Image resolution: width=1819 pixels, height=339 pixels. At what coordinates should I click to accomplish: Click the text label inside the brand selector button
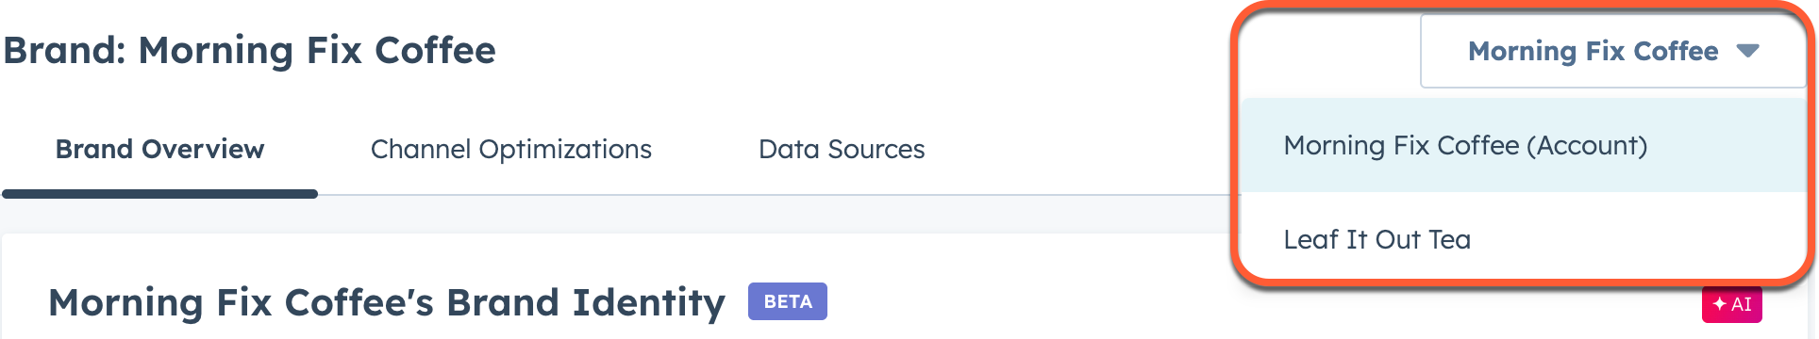click(1593, 51)
